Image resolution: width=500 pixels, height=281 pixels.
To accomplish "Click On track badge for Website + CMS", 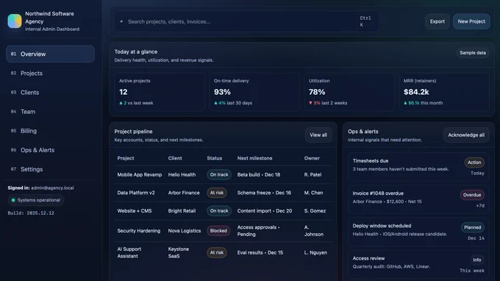I will [x=219, y=211].
